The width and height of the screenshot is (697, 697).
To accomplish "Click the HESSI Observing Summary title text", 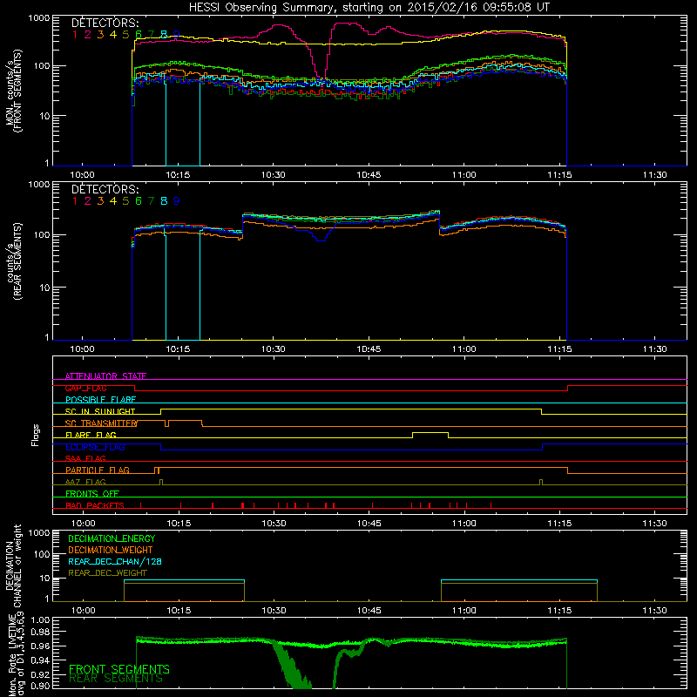I will [x=369, y=7].
